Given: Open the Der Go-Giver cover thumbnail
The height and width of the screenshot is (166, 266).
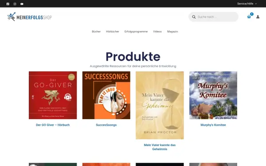Looking at the screenshot, I should point(53,95).
